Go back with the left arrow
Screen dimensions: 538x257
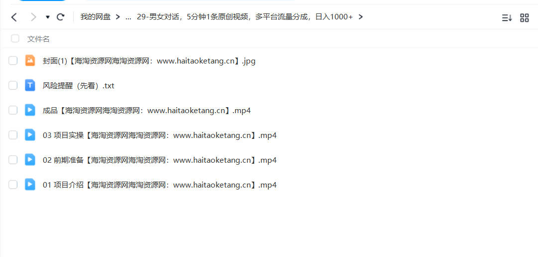coord(14,17)
